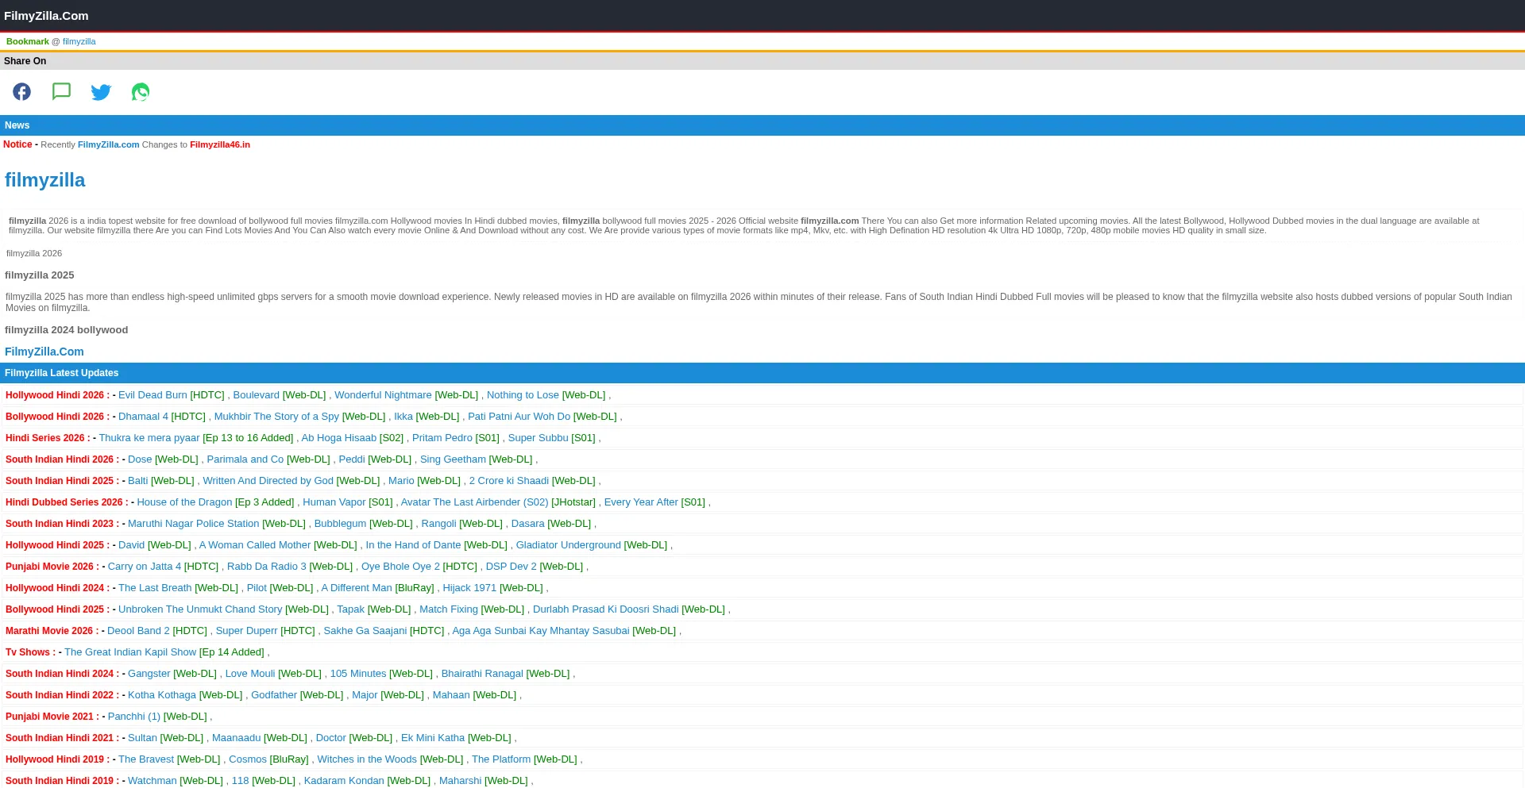Open Carry on Jatta 4 link
Screen dimensions: 1525x788
(145, 567)
